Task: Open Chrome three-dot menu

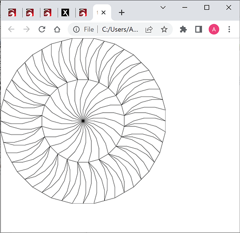Action: [229, 29]
